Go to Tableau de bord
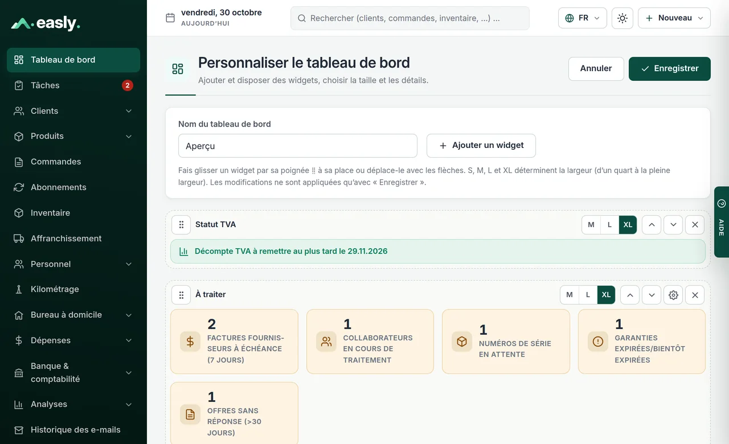Viewport: 729px width, 444px height. click(x=73, y=60)
